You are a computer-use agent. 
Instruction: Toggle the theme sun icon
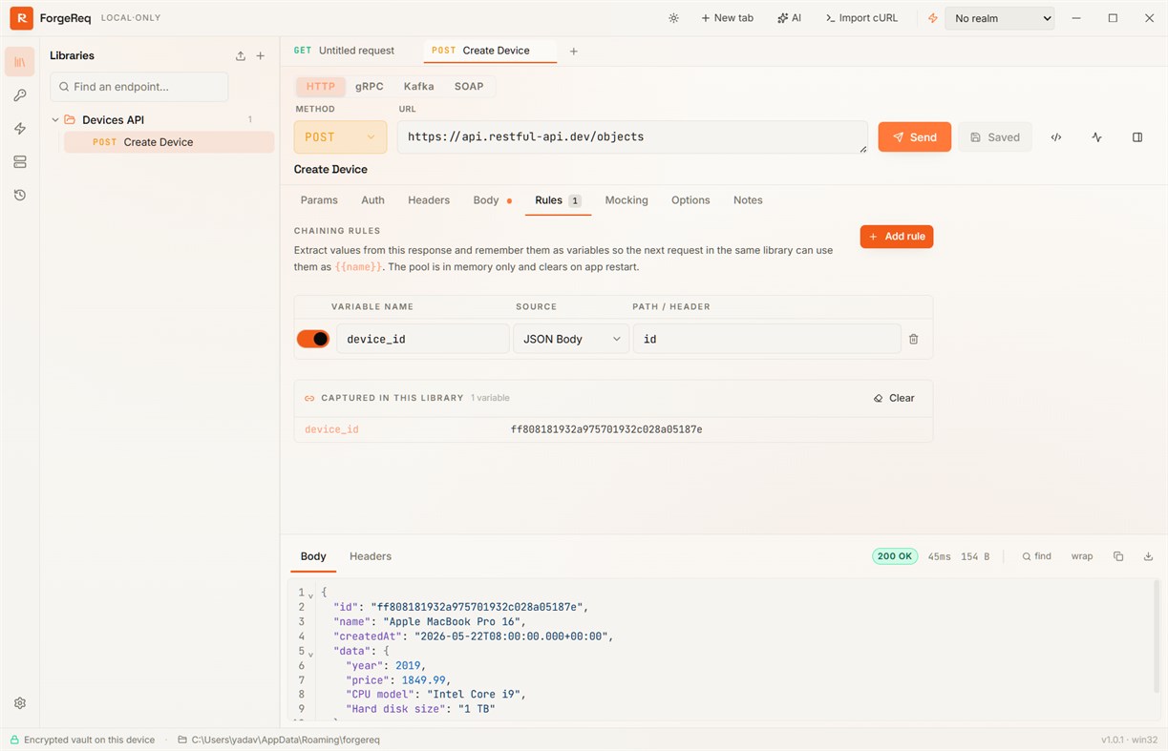(x=673, y=18)
